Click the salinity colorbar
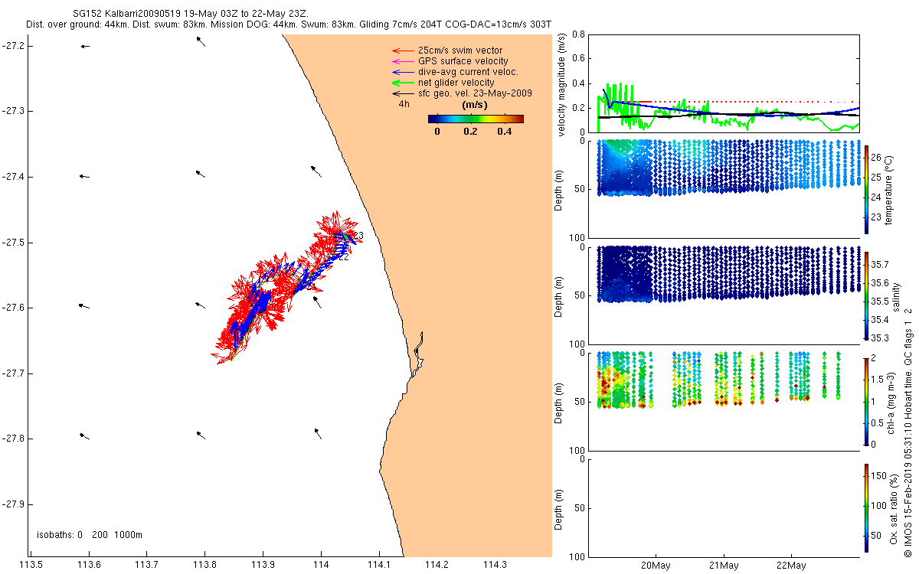The width and height of the screenshot is (919, 574). [x=866, y=295]
